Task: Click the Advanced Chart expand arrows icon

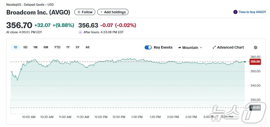Action: coord(214,47)
